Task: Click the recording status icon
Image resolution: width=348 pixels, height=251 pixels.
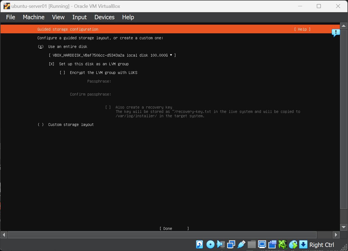Action: [x=272, y=245]
